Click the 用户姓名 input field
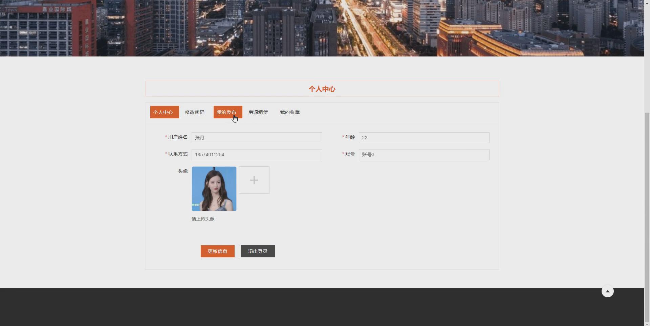 click(257, 137)
